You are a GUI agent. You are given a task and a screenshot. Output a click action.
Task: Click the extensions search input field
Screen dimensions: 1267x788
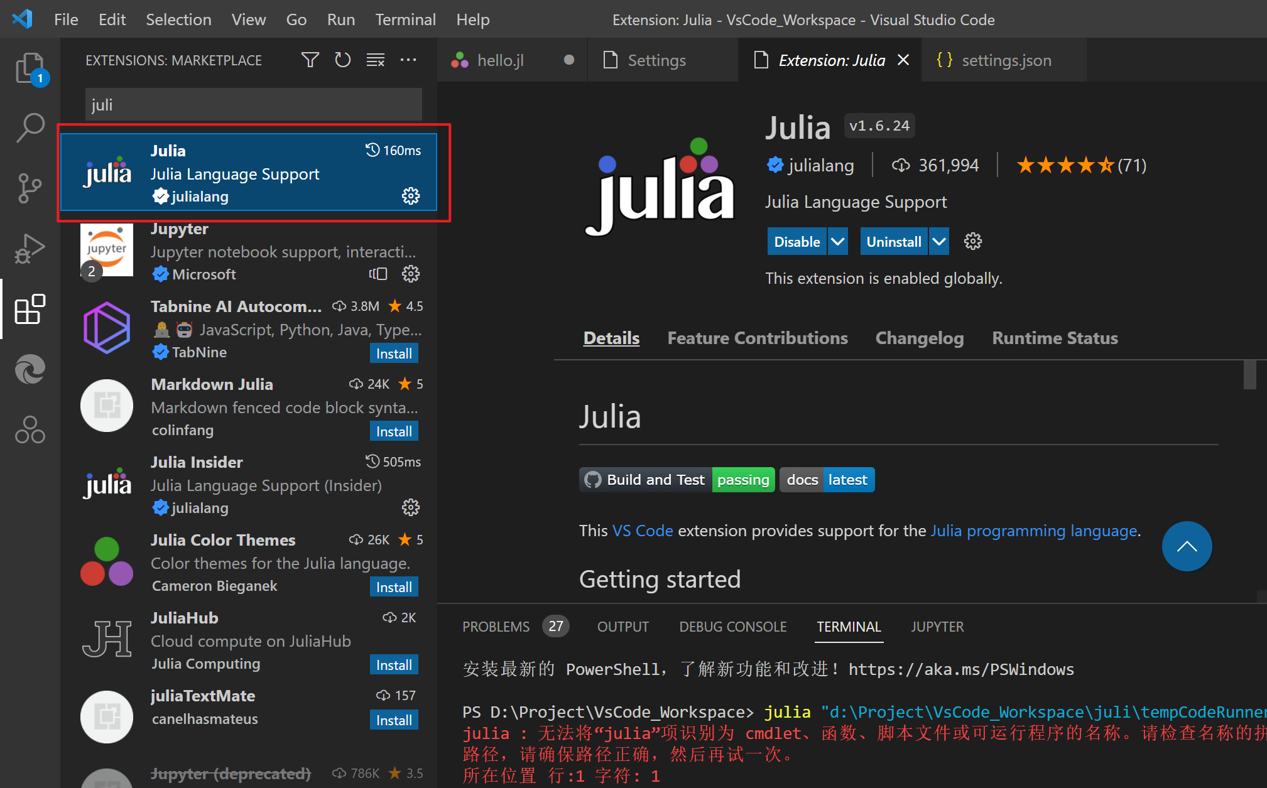tap(253, 105)
